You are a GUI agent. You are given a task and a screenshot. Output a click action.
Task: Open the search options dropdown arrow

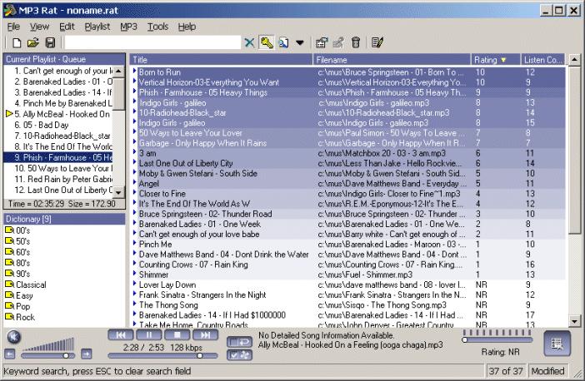(x=300, y=42)
